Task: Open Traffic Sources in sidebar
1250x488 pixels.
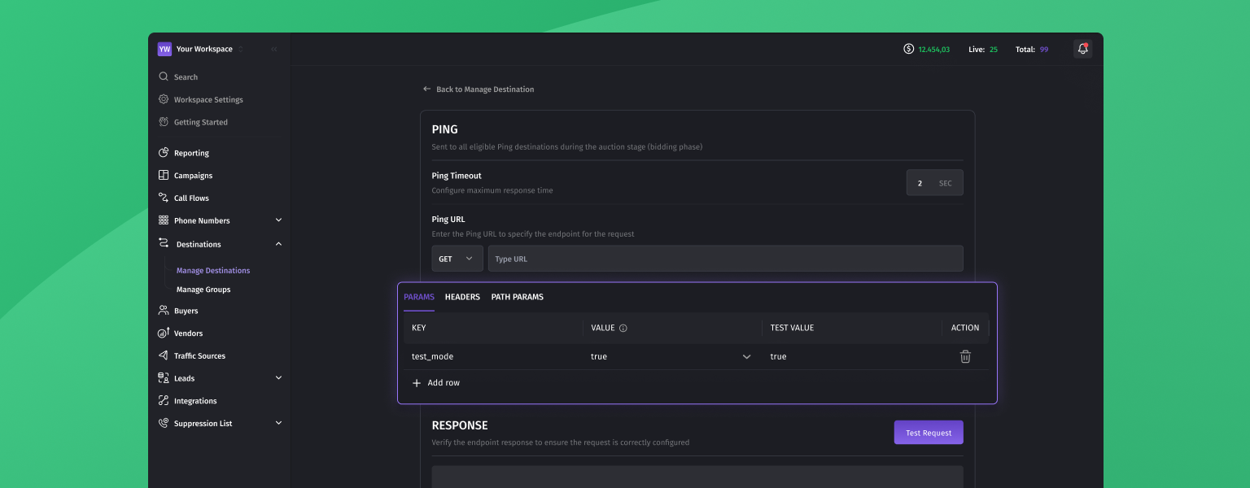Action: tap(199, 355)
